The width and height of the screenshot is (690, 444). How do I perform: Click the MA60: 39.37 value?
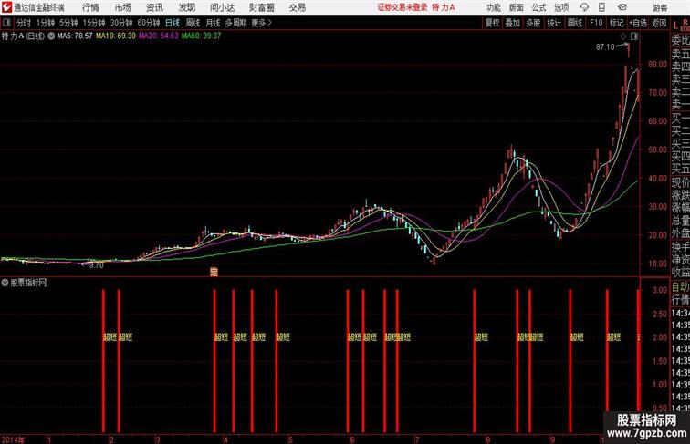click(202, 36)
